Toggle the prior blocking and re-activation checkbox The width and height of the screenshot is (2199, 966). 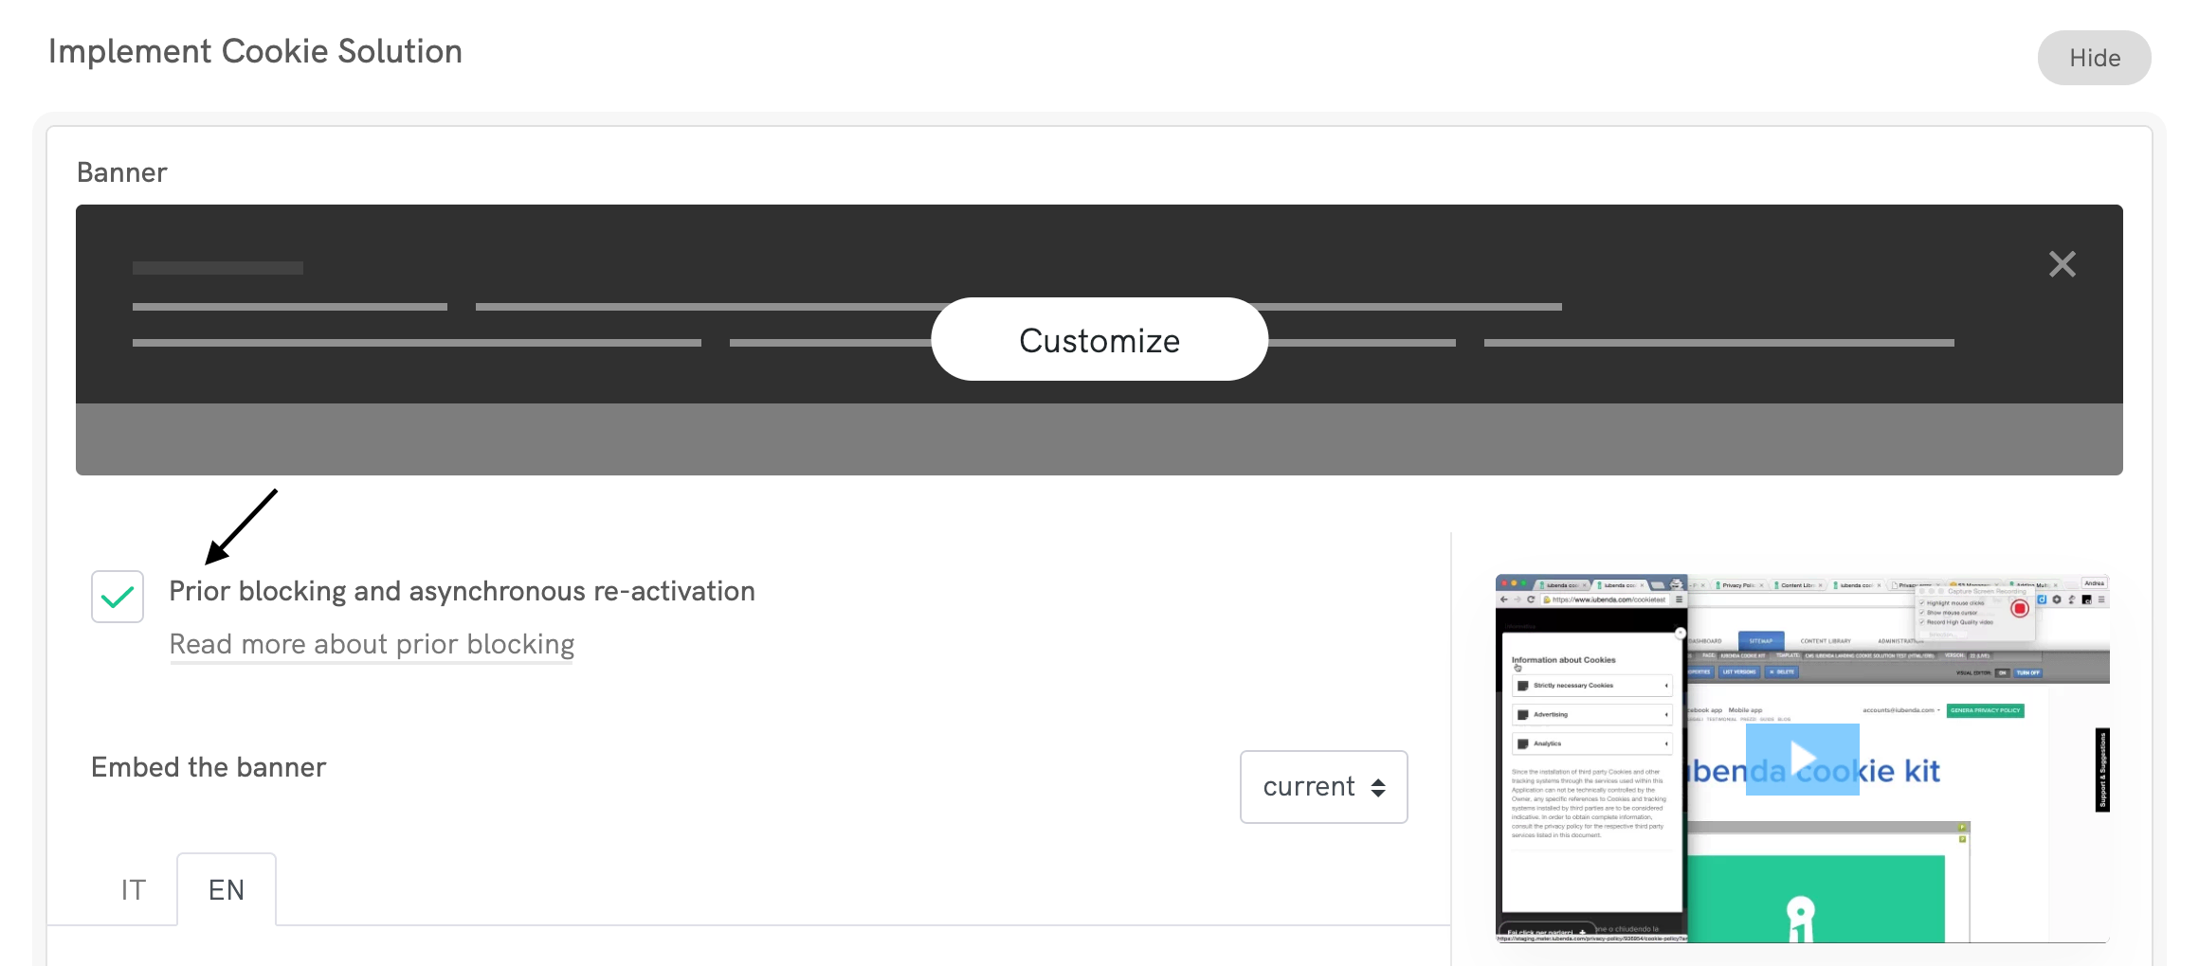118,597
